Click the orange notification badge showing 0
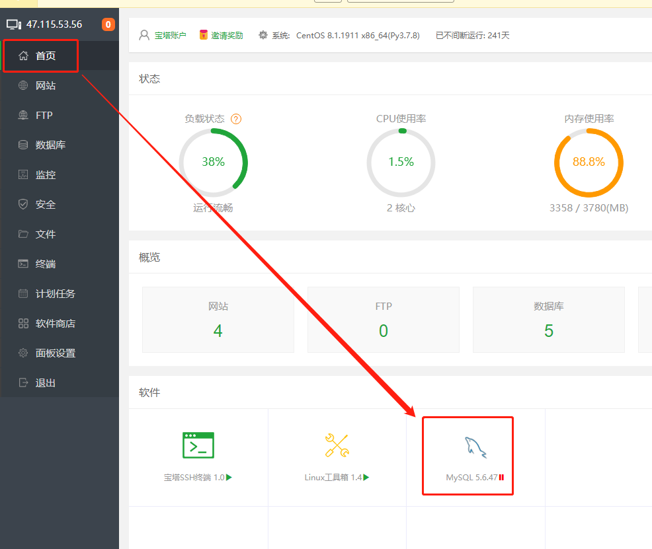The image size is (652, 549). point(108,24)
